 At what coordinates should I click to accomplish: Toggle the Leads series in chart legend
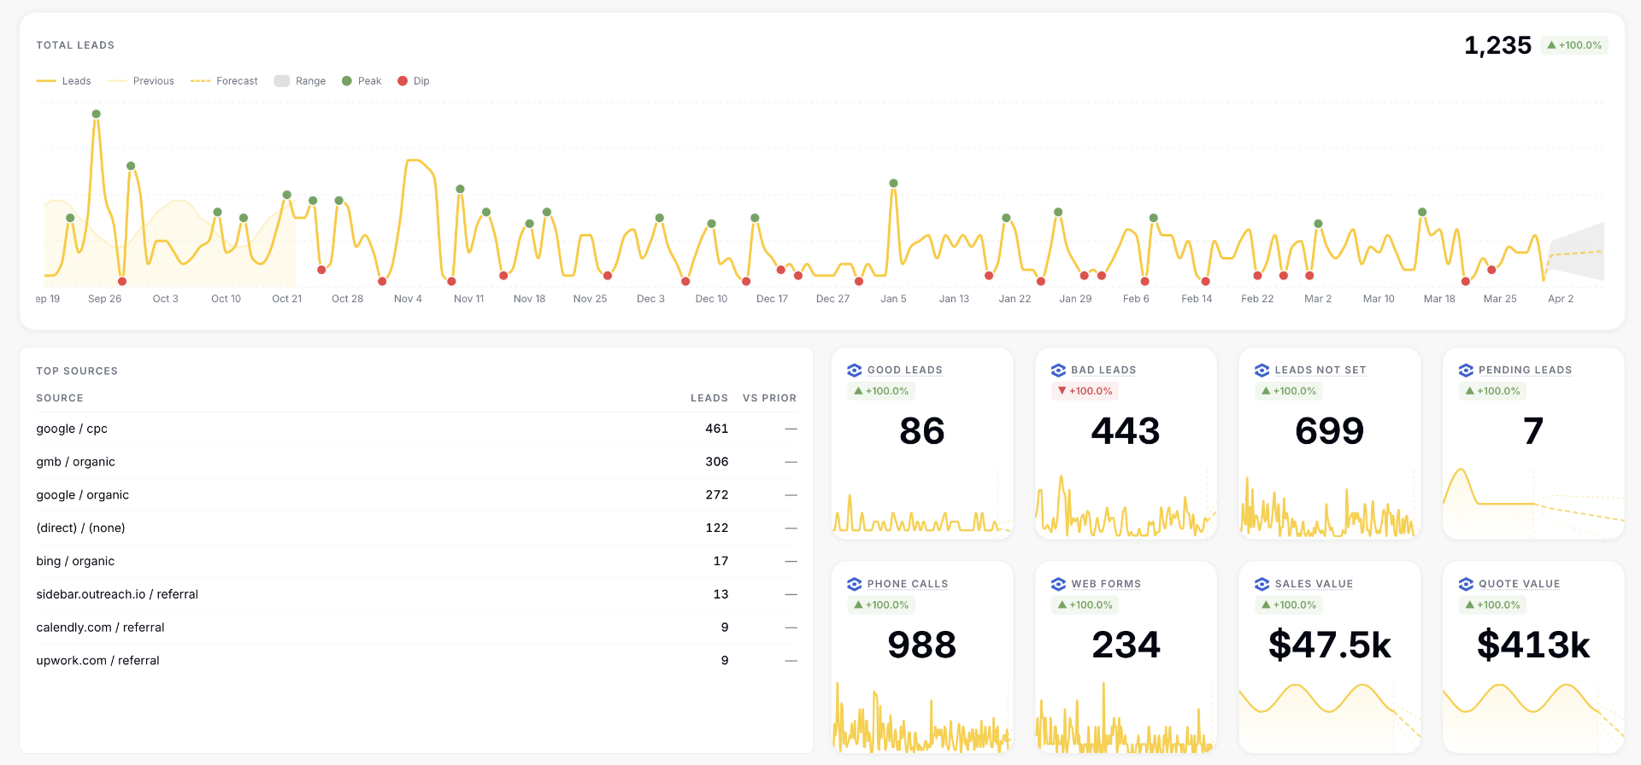(x=64, y=81)
